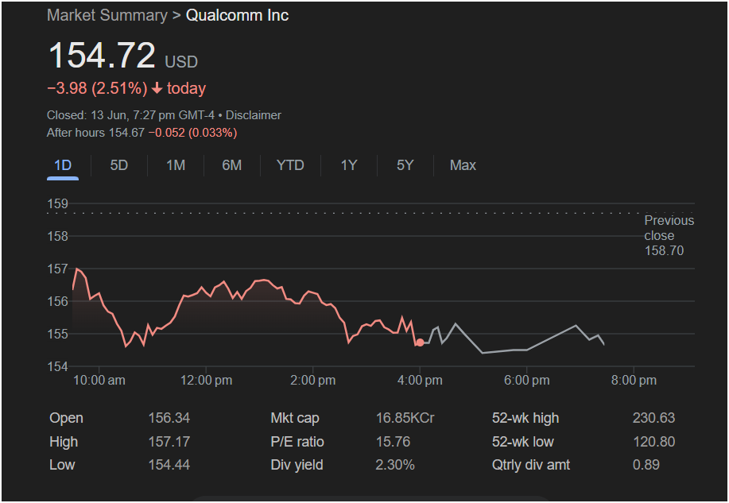Select the Max range tab

tap(463, 165)
